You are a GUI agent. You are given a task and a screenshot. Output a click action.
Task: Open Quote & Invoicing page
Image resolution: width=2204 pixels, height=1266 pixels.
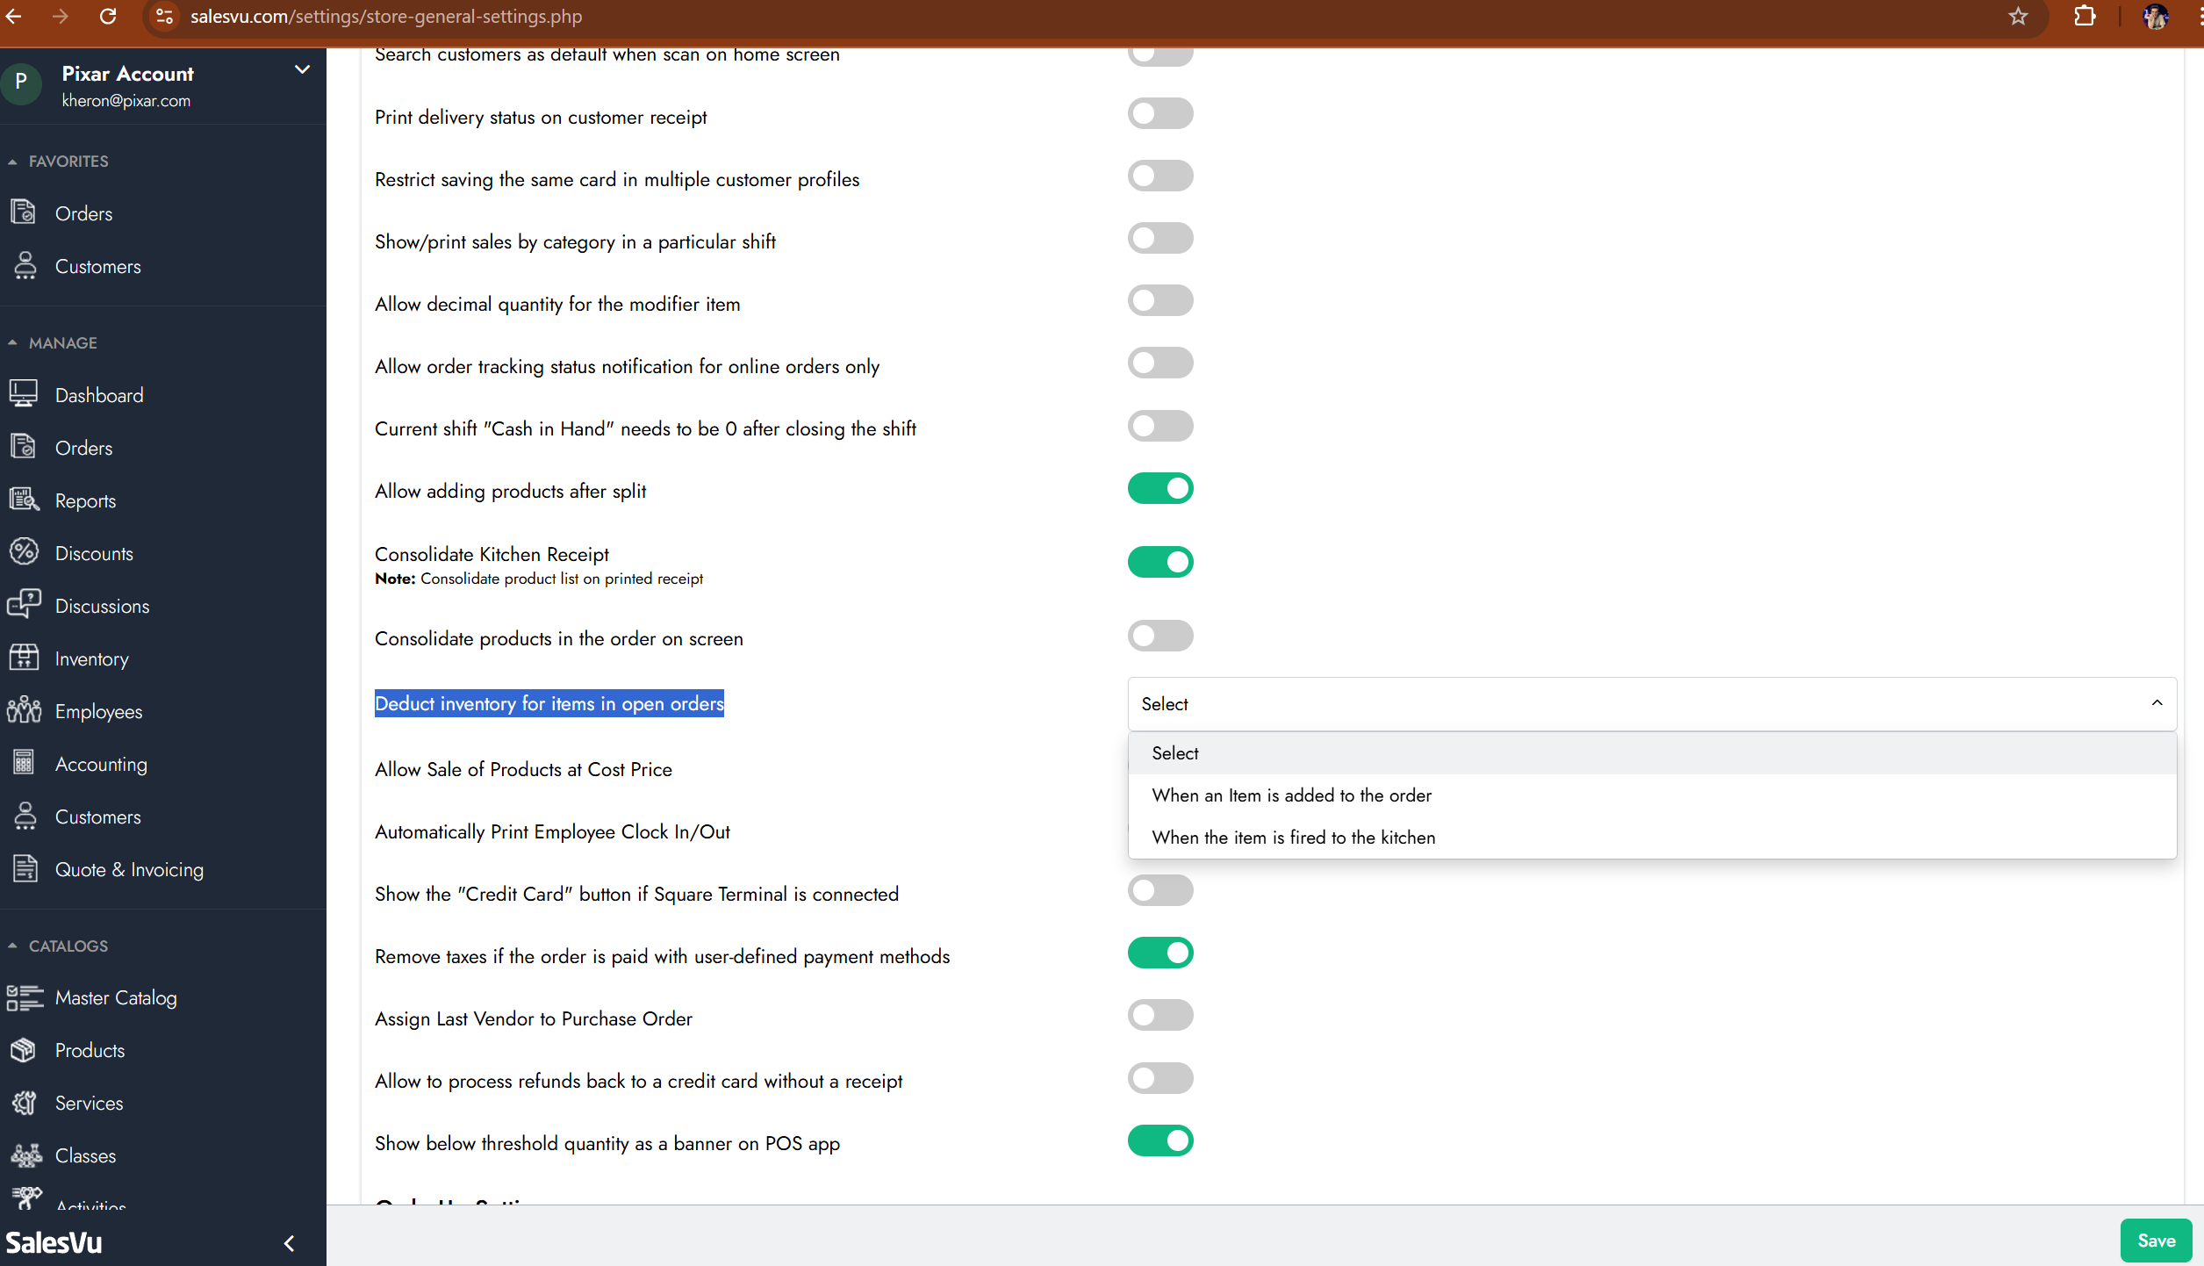coord(129,870)
